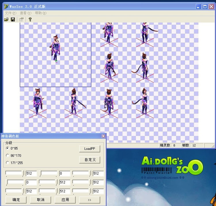Click the first row left slider

(x=15, y=174)
